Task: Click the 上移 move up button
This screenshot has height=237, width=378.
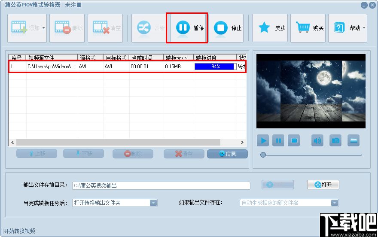Action: tap(37, 154)
